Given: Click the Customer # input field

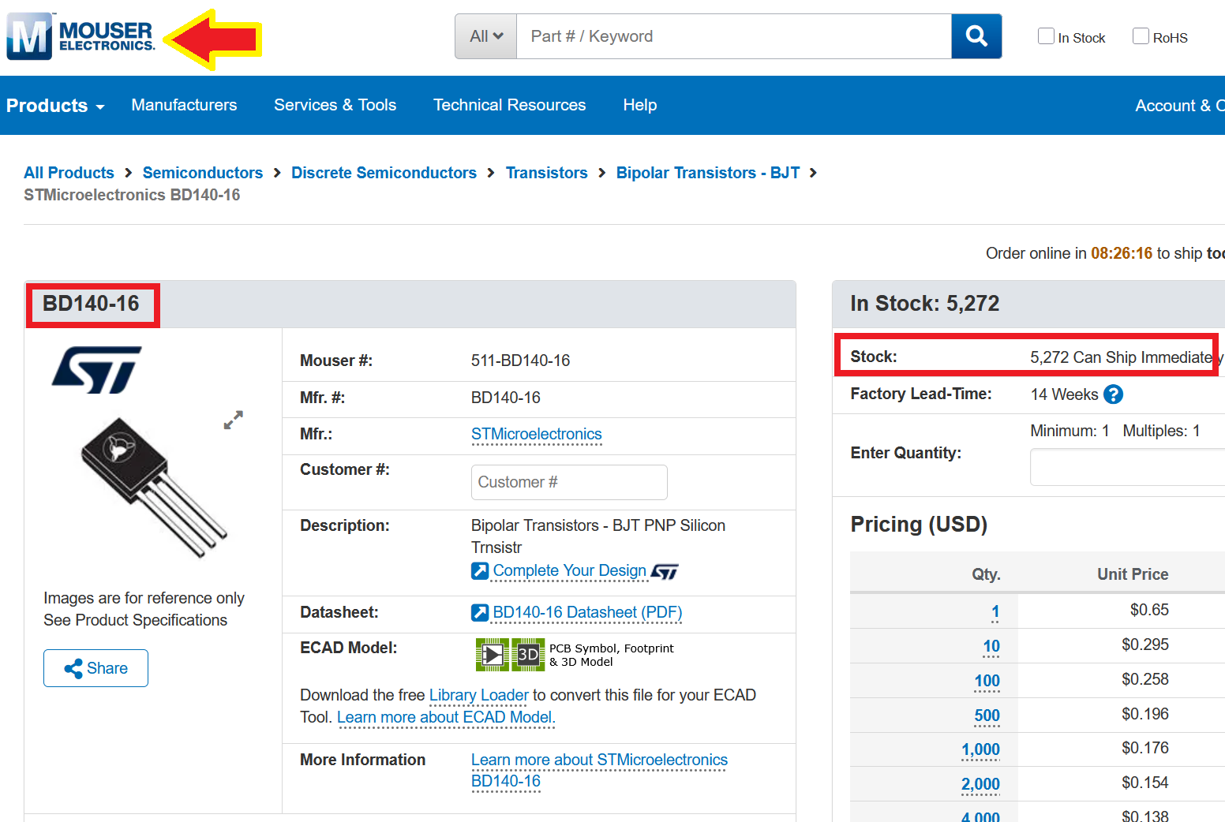Looking at the screenshot, I should (x=569, y=482).
